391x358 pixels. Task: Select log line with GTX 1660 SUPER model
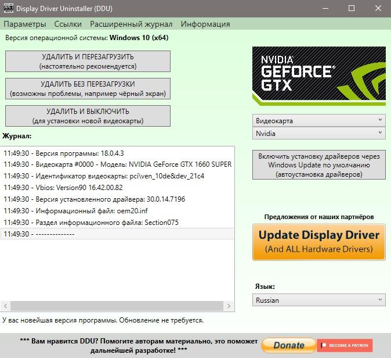pyautogui.click(x=117, y=164)
